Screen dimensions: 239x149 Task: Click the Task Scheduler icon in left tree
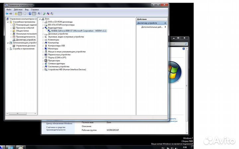(14, 25)
